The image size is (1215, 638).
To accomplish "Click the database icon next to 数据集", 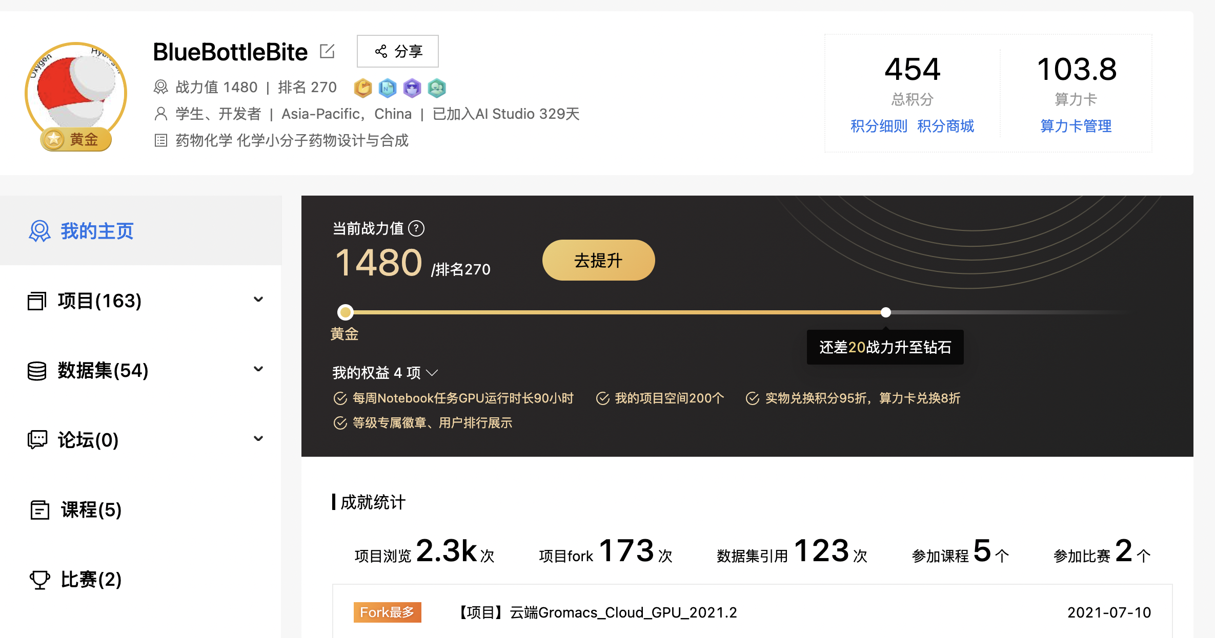I will pyautogui.click(x=37, y=371).
